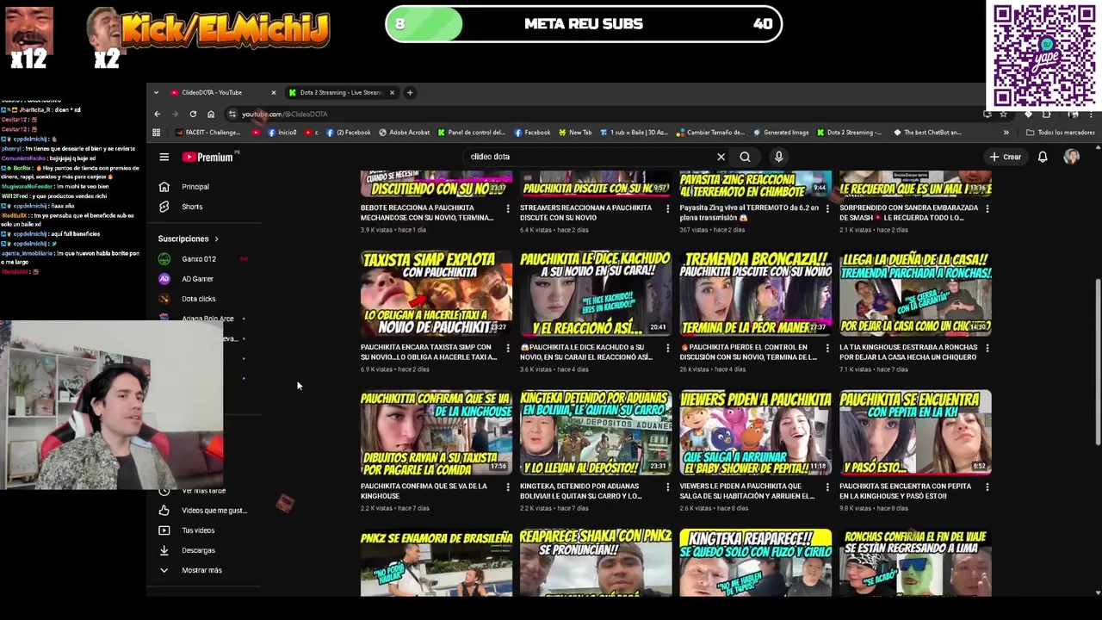
Task: Open 'Tus videos' in sidebar
Action: click(198, 530)
